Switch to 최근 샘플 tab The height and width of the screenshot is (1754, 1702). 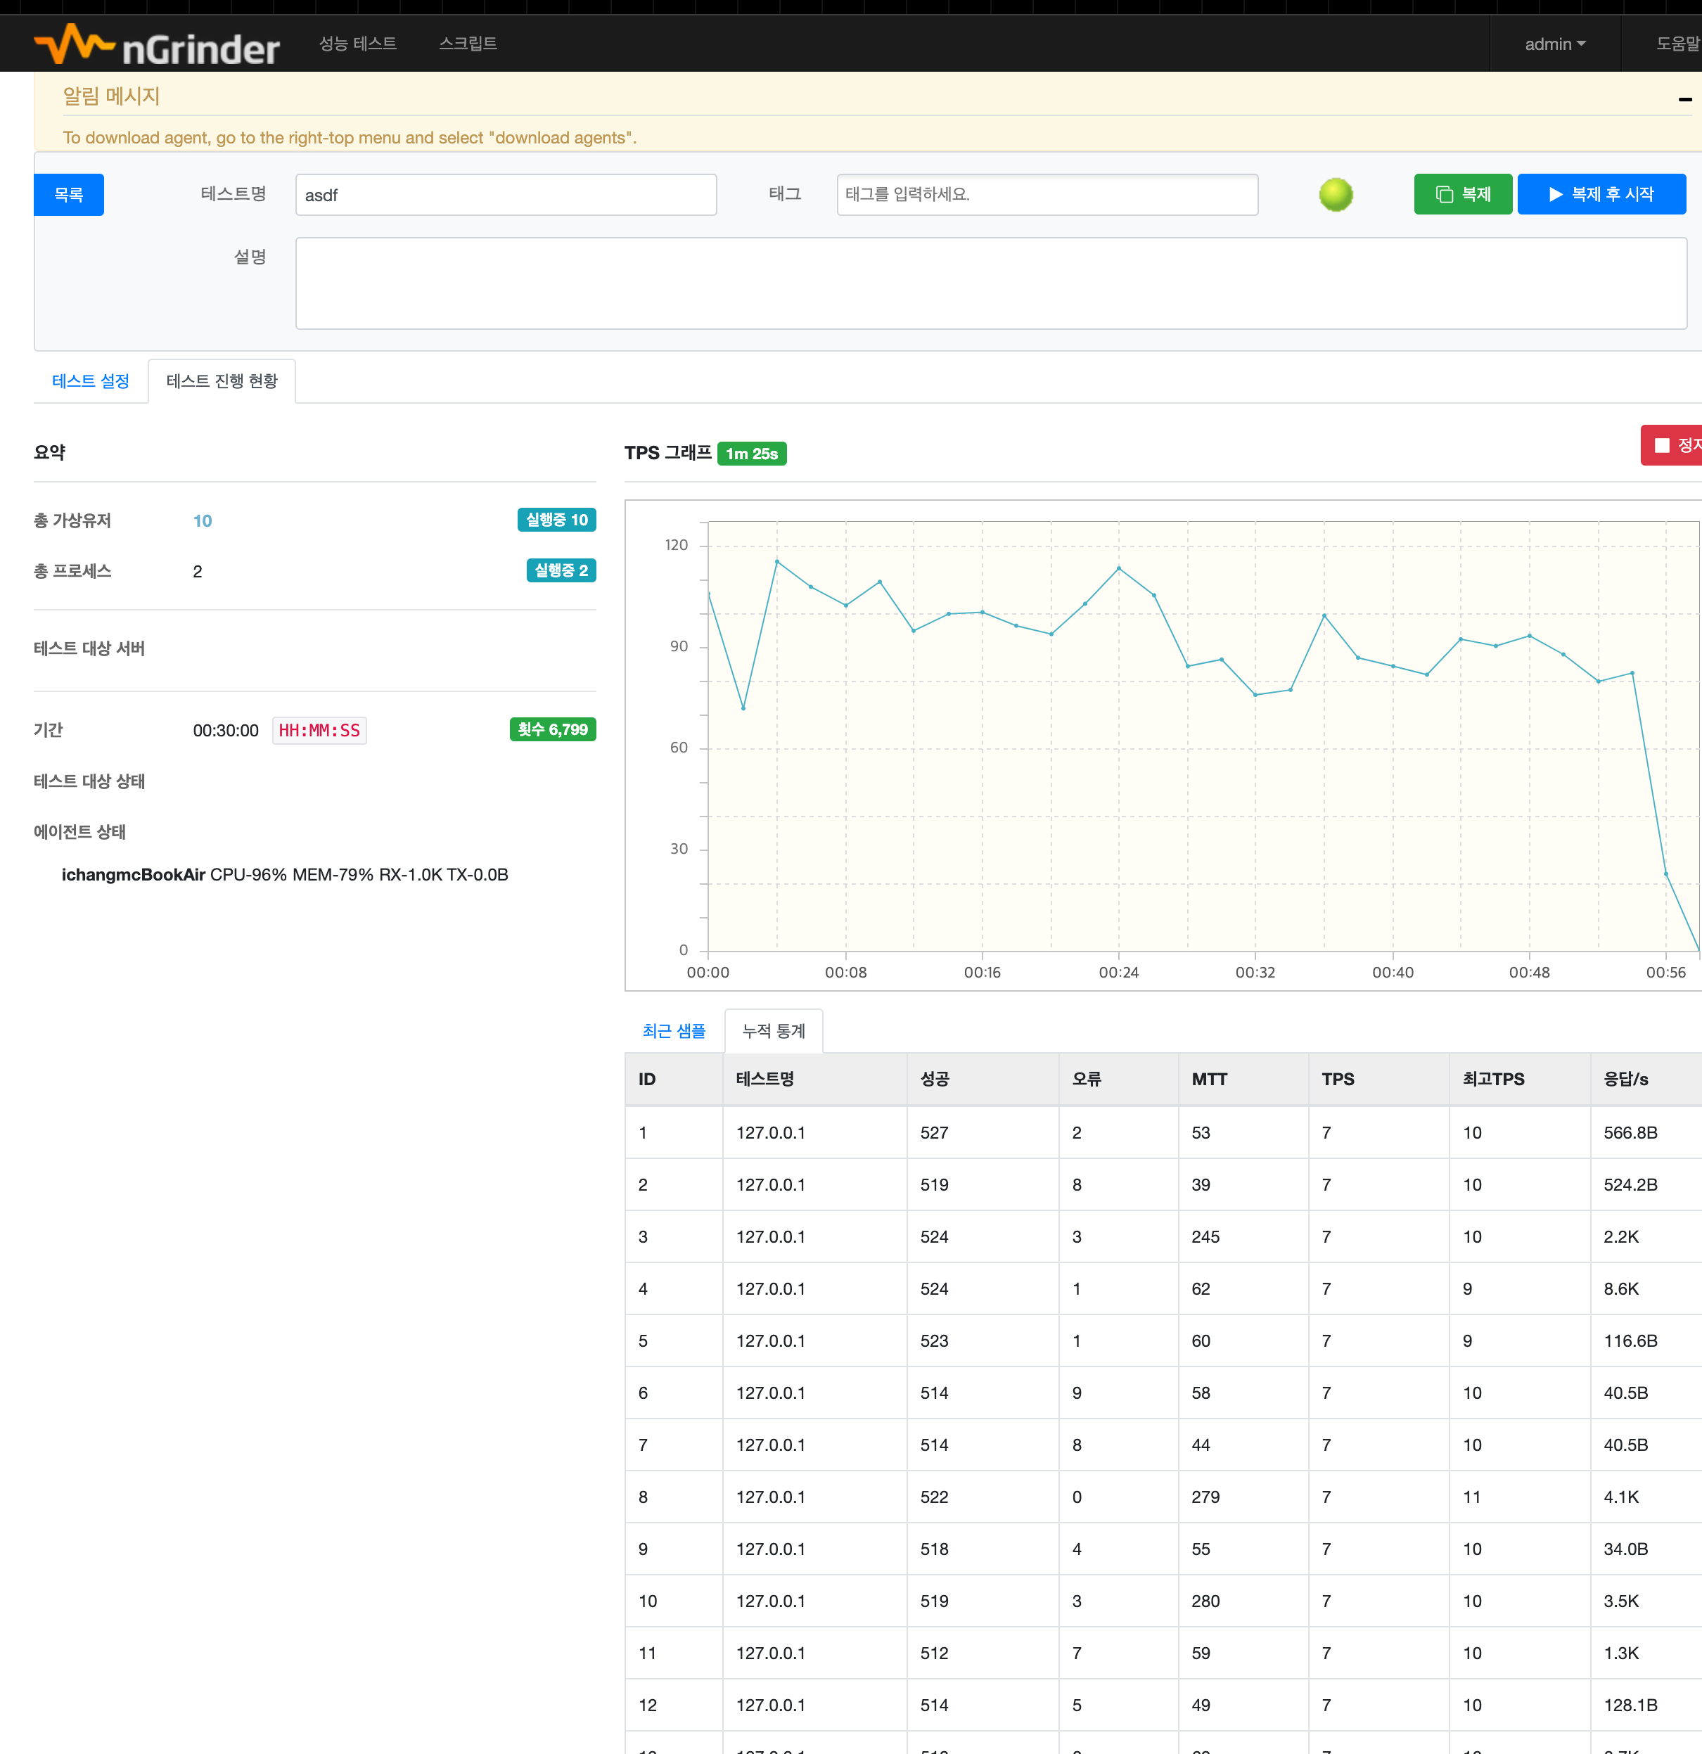point(673,1031)
